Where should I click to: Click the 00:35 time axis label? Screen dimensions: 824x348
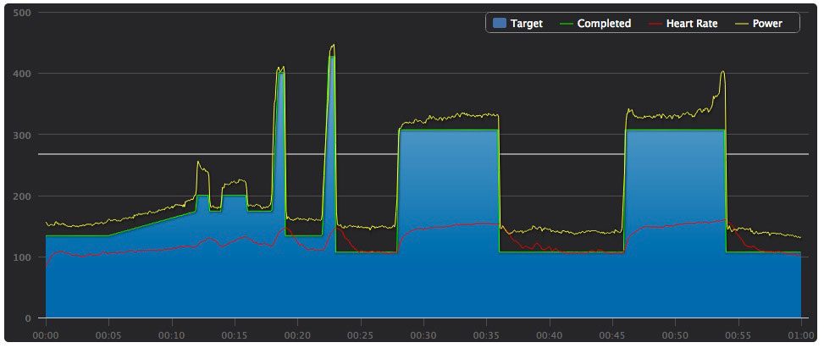click(487, 335)
